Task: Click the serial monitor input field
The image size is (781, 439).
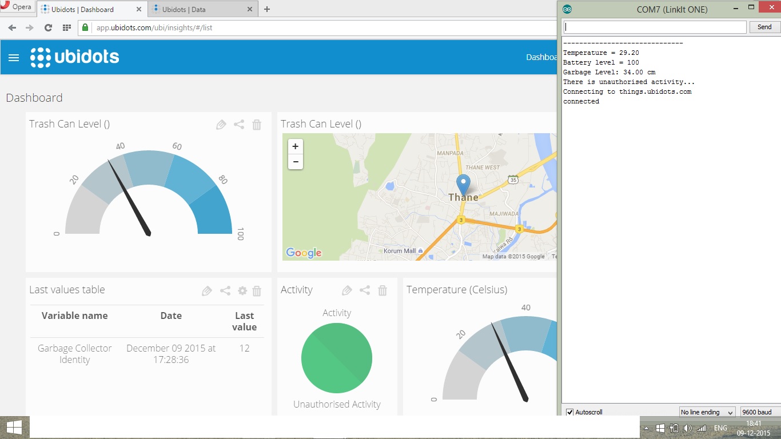Action: click(x=655, y=27)
